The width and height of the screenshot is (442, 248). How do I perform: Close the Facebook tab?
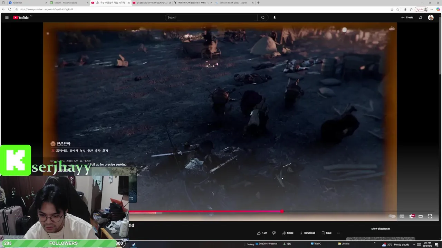point(46,3)
